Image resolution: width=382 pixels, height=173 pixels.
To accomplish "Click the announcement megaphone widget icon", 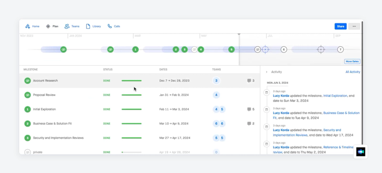I will tap(361, 152).
